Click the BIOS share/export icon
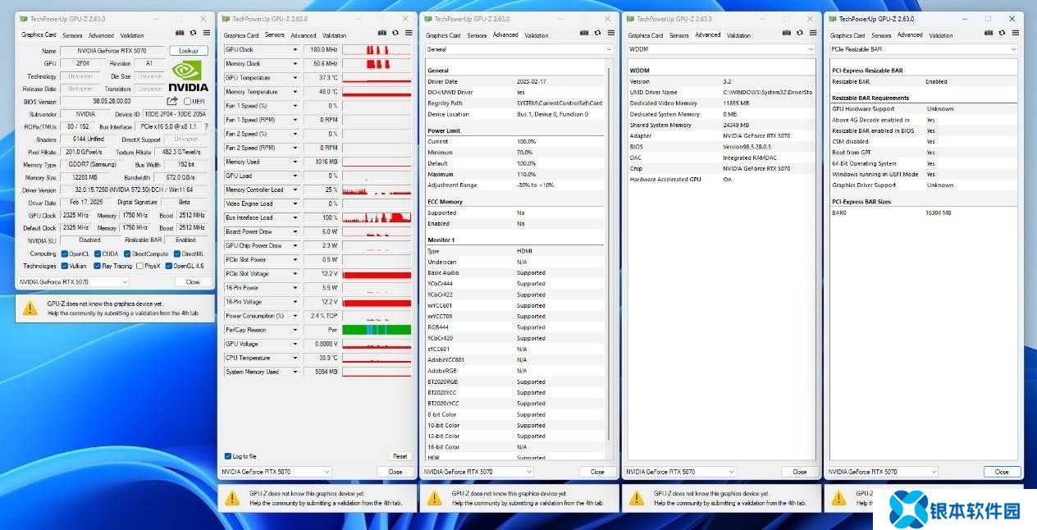 [x=173, y=102]
